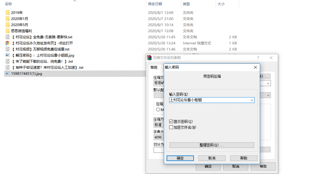This screenshot has width=326, height=174.
Task: Click the 整理密码 button
Action: (x=211, y=145)
